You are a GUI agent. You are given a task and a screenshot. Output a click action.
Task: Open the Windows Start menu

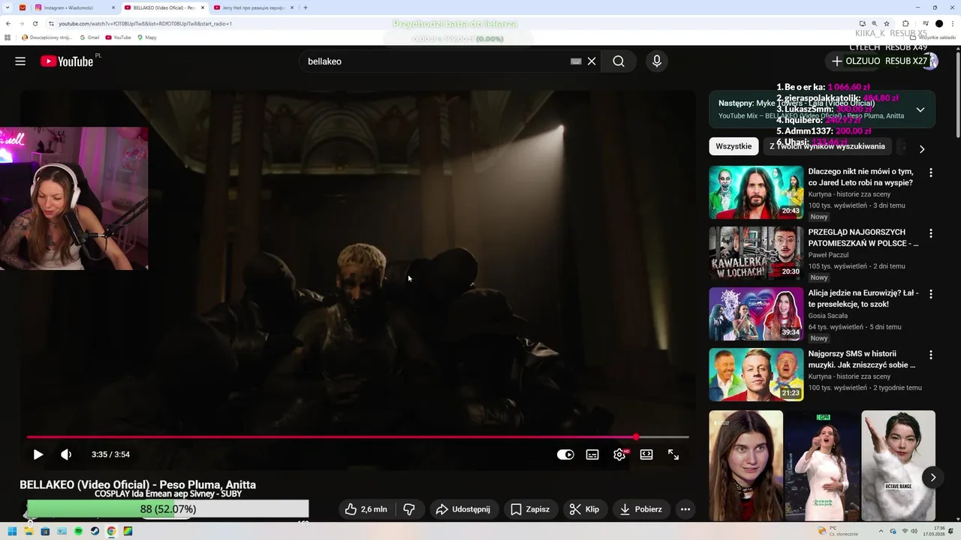[x=12, y=531]
